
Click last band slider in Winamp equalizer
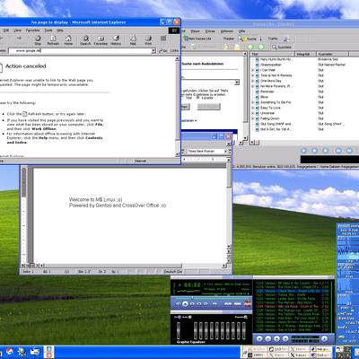[244, 330]
